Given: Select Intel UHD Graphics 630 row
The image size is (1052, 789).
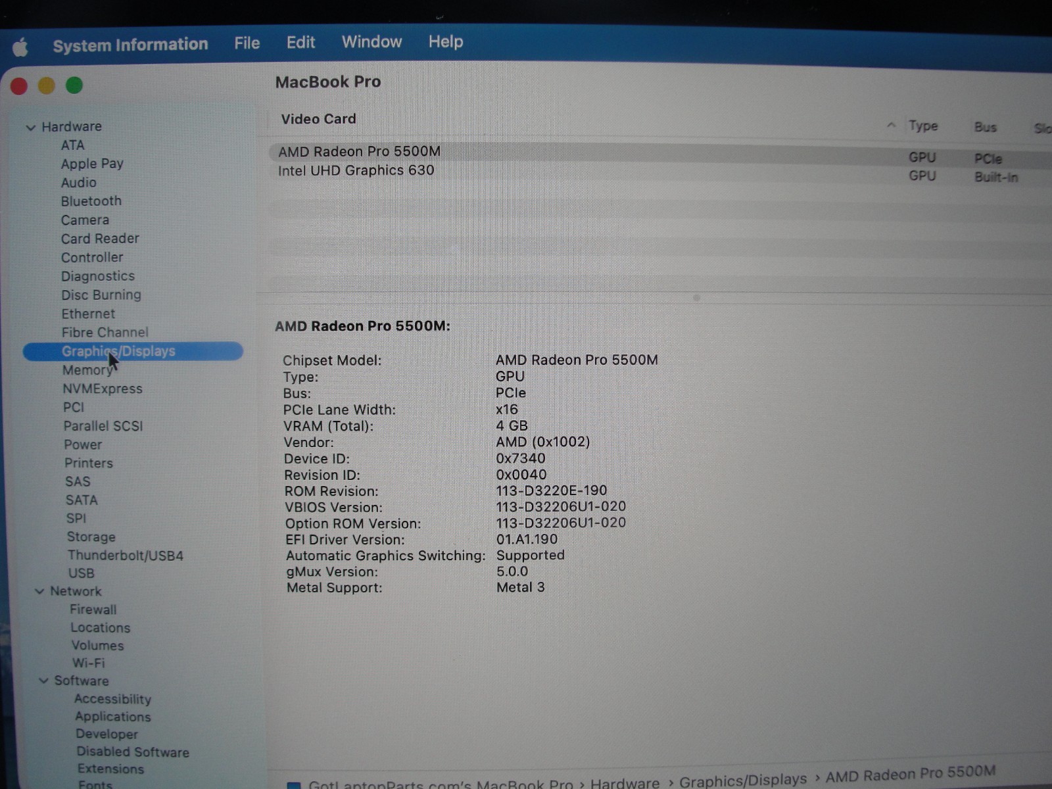Looking at the screenshot, I should click(x=660, y=173).
